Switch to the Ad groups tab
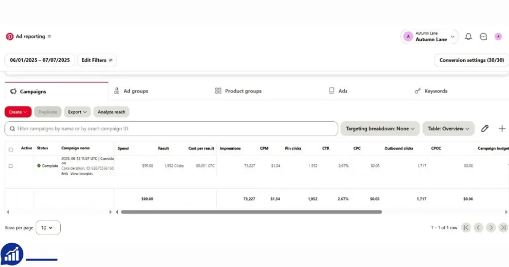 click(131, 91)
